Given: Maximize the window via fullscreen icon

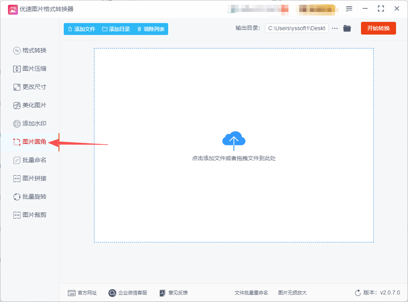Looking at the screenshot, I should pyautogui.click(x=381, y=9).
